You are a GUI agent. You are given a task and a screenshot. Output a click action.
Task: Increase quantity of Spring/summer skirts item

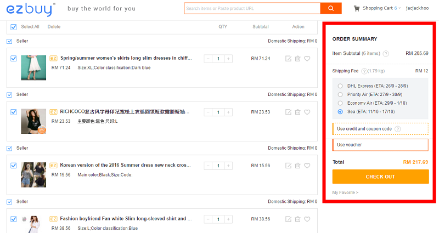(228, 59)
